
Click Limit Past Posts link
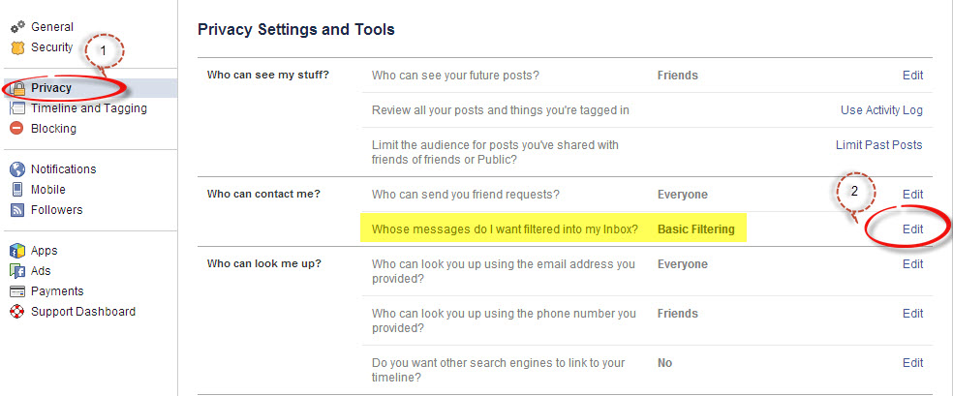[x=878, y=145]
